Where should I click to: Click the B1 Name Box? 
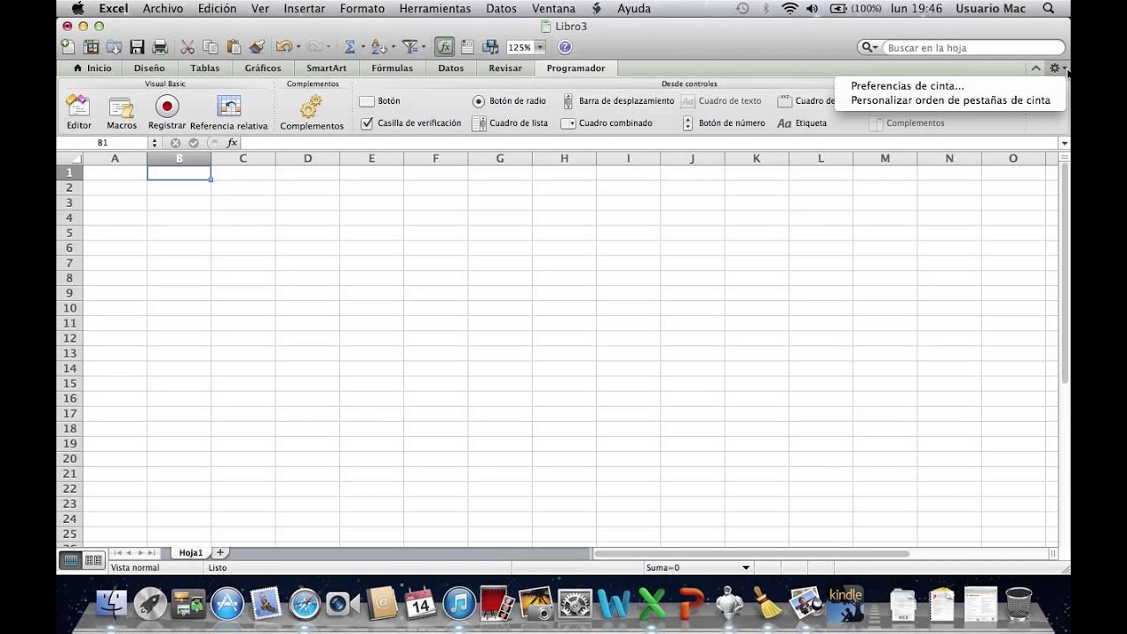pos(103,143)
